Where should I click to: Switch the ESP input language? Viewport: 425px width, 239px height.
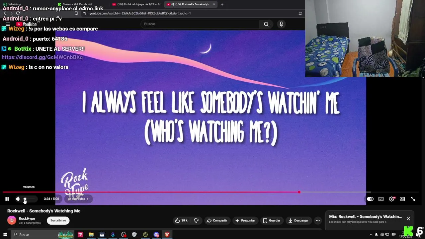point(393,235)
